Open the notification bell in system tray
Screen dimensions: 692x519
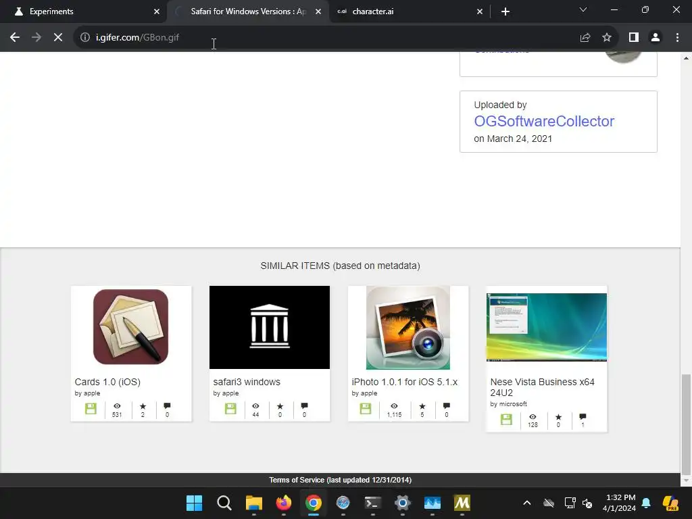tap(646, 503)
